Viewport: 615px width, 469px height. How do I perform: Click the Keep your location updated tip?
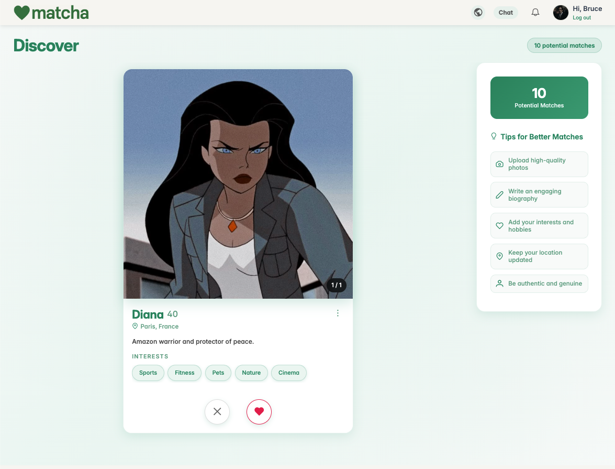click(539, 256)
